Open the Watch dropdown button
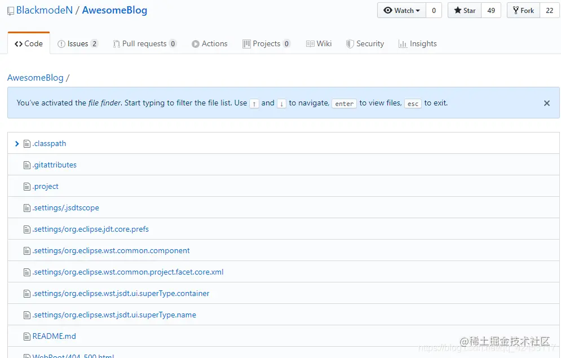The image size is (561, 358). tap(401, 10)
